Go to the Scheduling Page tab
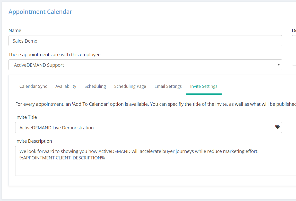 coord(130,86)
